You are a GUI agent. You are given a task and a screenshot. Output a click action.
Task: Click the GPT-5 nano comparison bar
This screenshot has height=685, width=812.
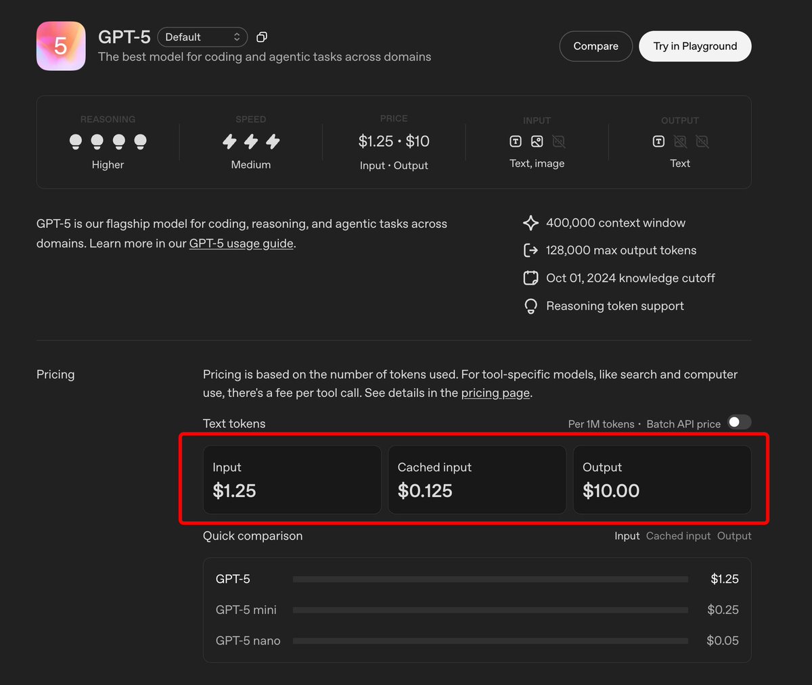tap(491, 641)
